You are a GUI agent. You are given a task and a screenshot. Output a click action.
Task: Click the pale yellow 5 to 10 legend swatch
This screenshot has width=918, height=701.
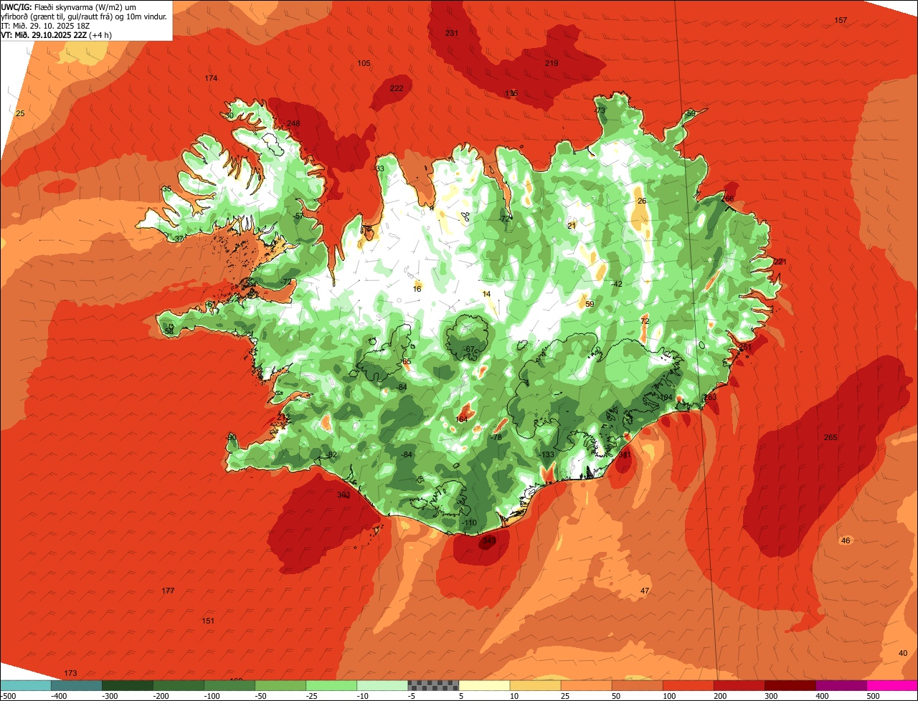[x=484, y=685]
